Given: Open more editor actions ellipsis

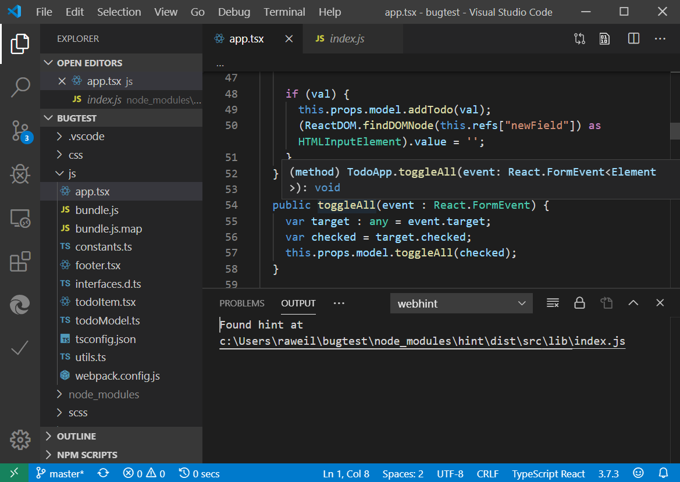Looking at the screenshot, I should pos(660,38).
